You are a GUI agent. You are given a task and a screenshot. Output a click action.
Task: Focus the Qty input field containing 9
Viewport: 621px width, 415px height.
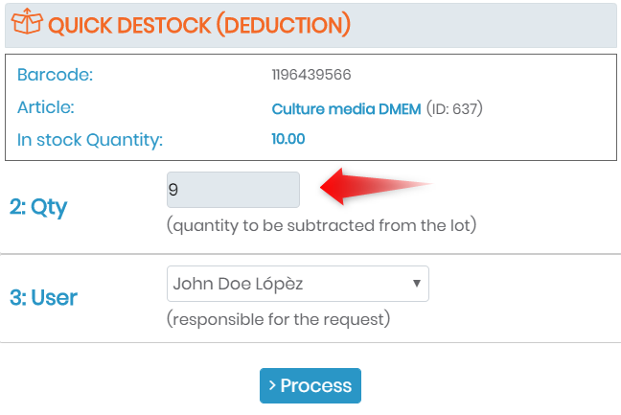coord(233,190)
